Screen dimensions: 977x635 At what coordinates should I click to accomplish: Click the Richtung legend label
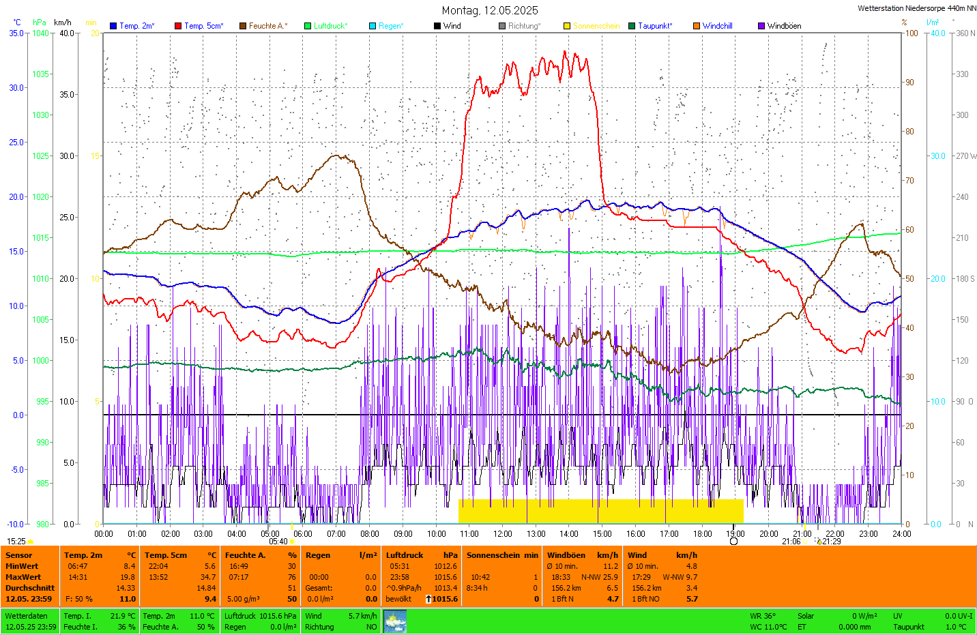pos(524,26)
